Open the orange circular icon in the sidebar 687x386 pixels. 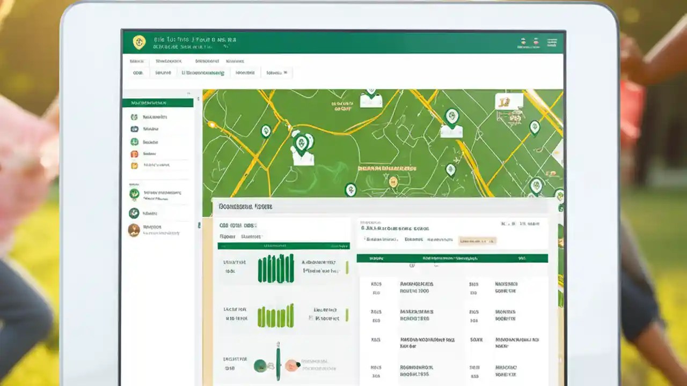point(134,154)
